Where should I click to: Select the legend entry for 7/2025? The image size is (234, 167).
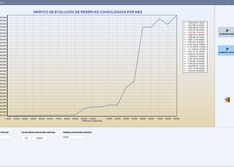pos(194,66)
